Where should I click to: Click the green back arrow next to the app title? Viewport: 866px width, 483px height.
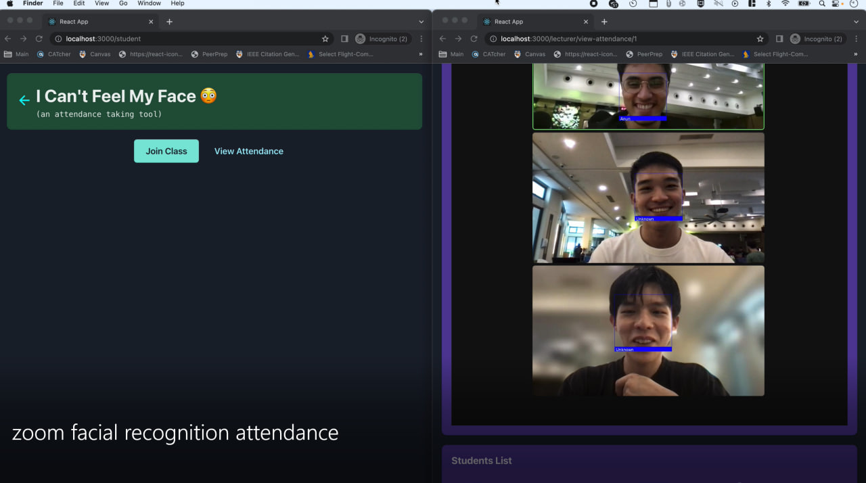point(24,100)
